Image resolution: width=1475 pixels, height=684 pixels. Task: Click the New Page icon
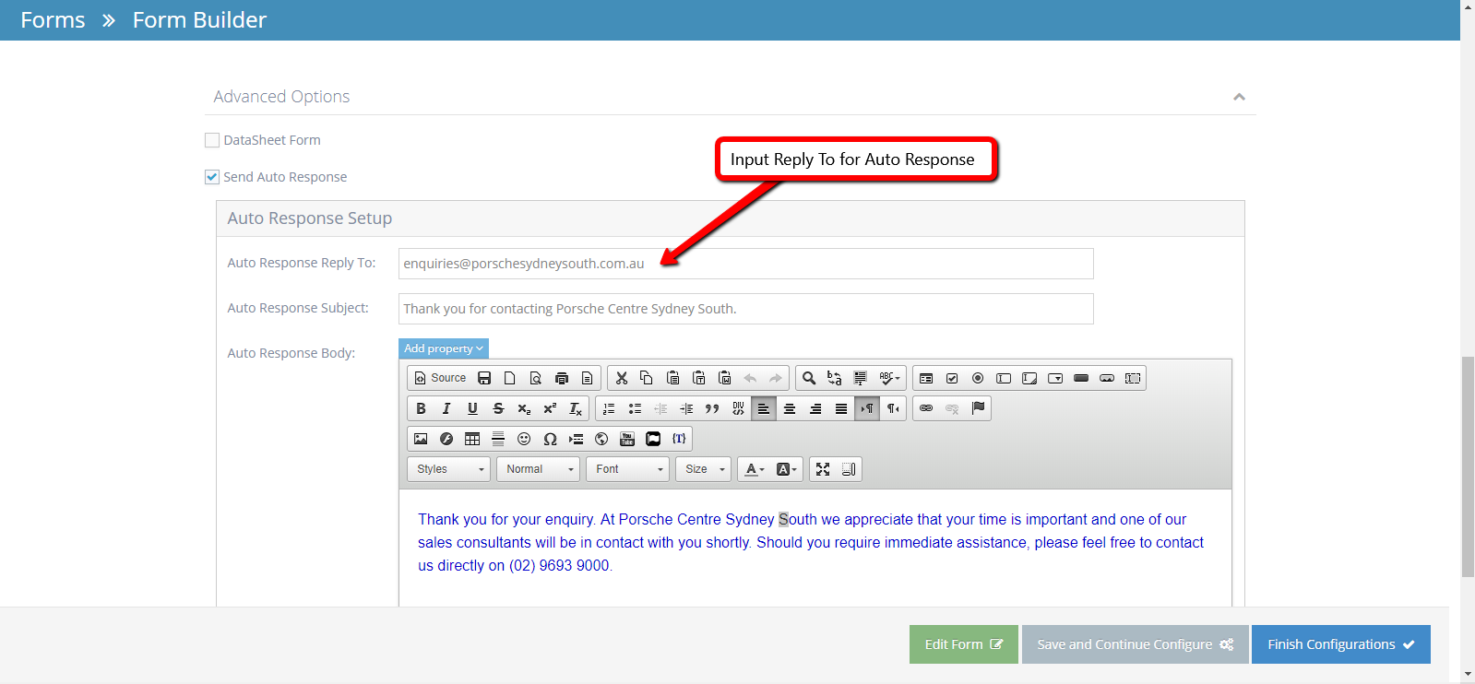coord(510,378)
